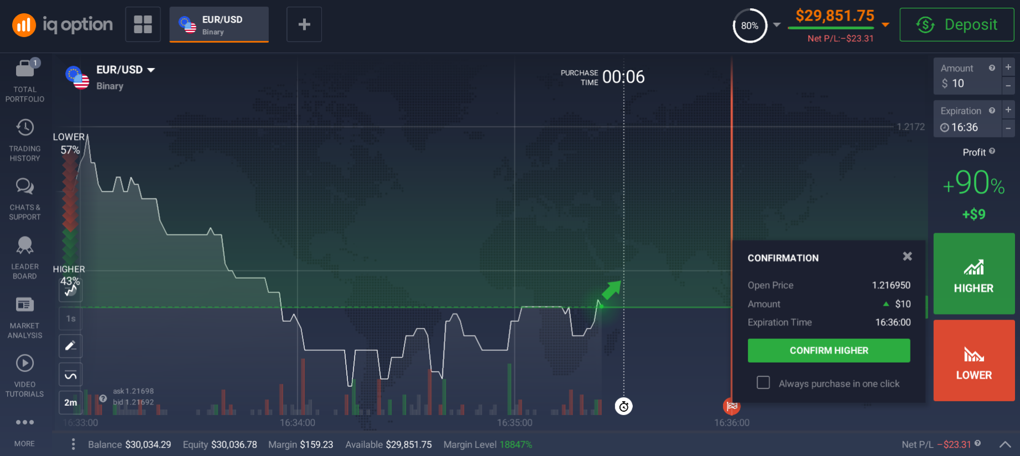Viewport: 1020px width, 456px height.
Task: Click the Equity $30,036.78 value
Action: [x=234, y=445]
